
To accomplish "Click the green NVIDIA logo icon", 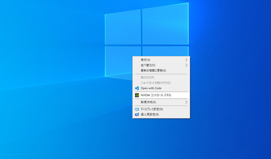I will (x=137, y=95).
